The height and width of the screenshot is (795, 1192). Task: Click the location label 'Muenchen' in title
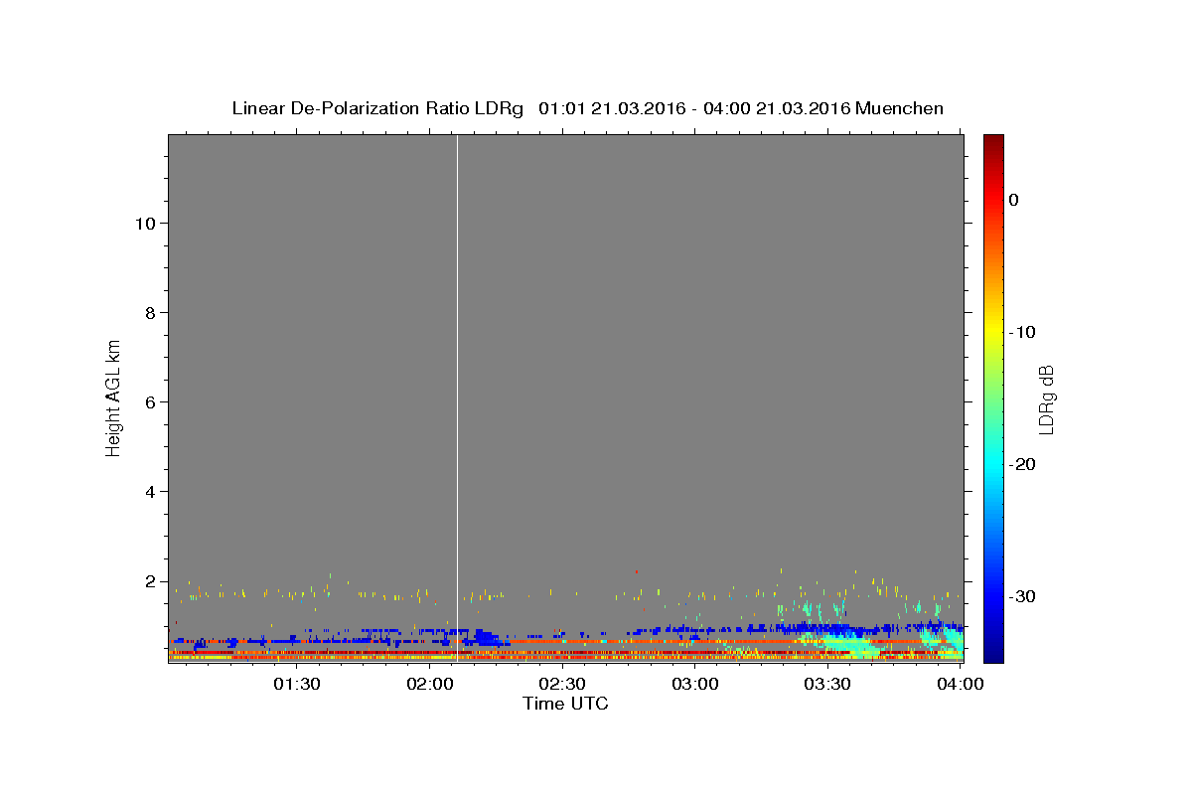coord(899,108)
